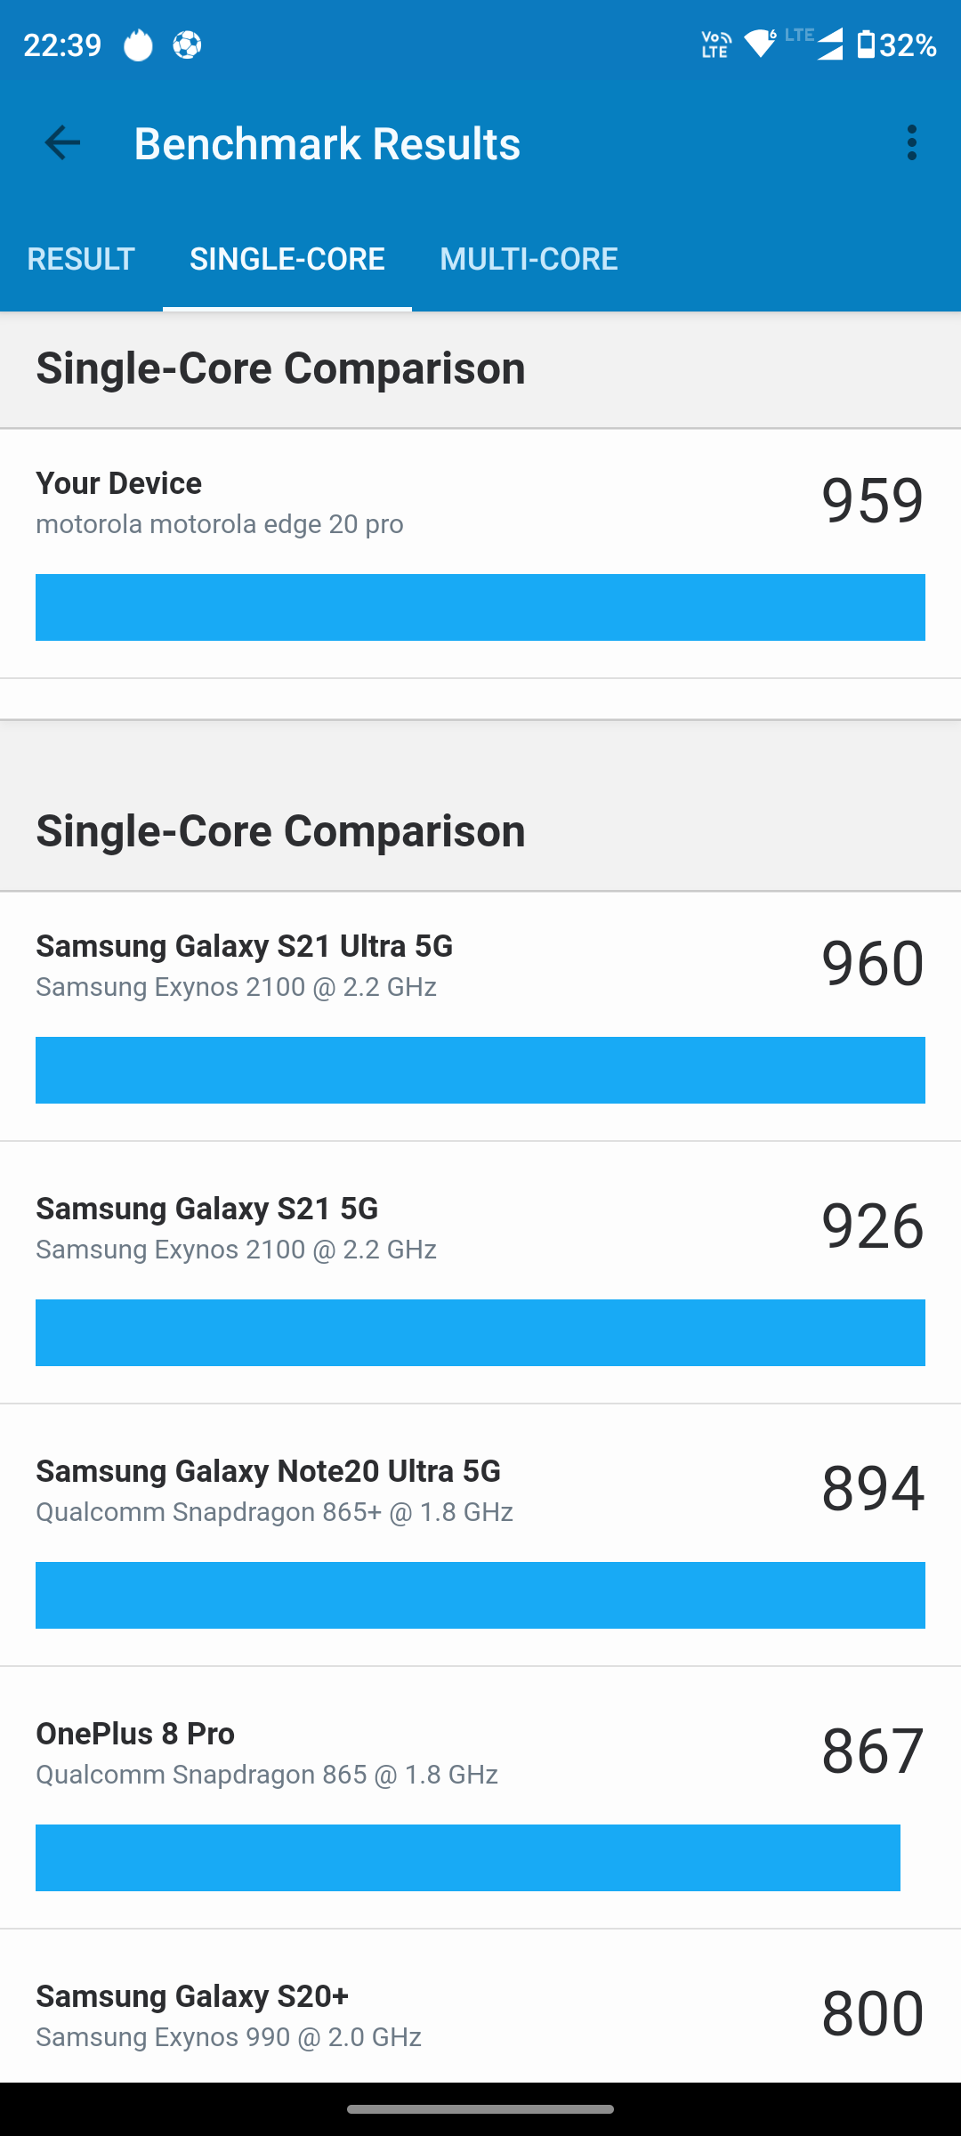The image size is (961, 2136).
Task: Select the SINGLE-CORE tab
Action: coord(287,259)
